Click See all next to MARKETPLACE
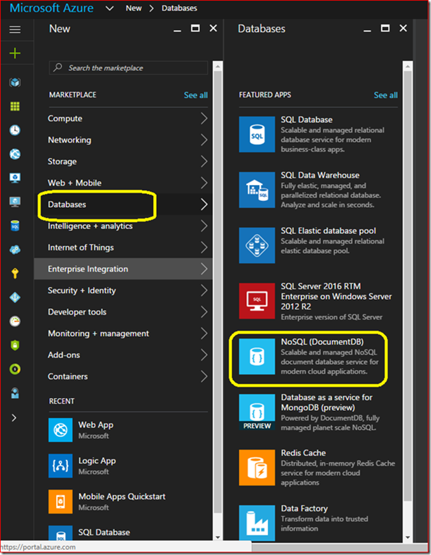 [x=196, y=95]
